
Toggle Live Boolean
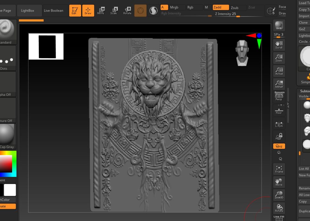pyautogui.click(x=54, y=11)
